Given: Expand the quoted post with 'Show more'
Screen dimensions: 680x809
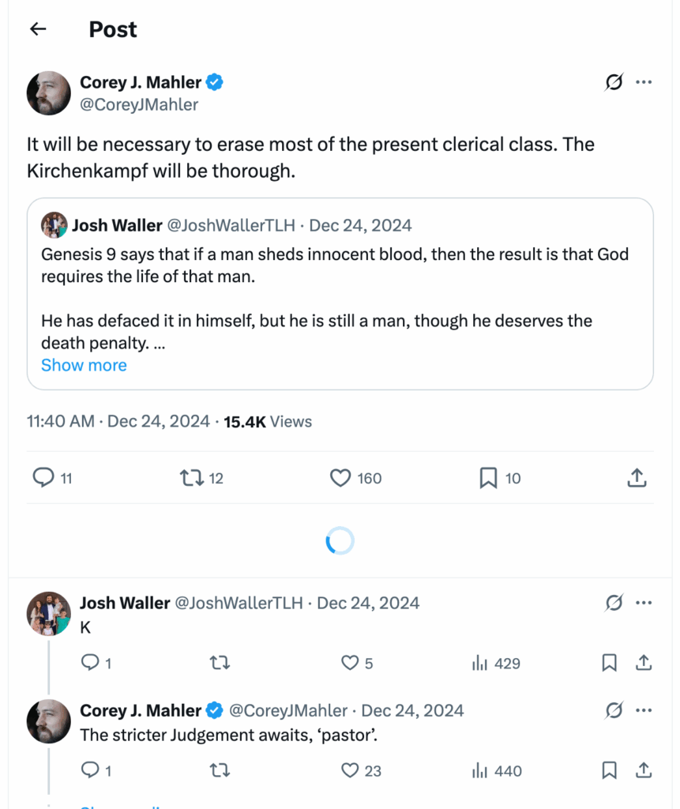Looking at the screenshot, I should 84,365.
